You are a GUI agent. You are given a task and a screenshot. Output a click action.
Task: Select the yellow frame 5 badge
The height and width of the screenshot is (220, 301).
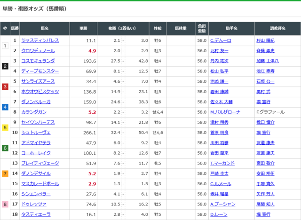click(x=5, y=127)
